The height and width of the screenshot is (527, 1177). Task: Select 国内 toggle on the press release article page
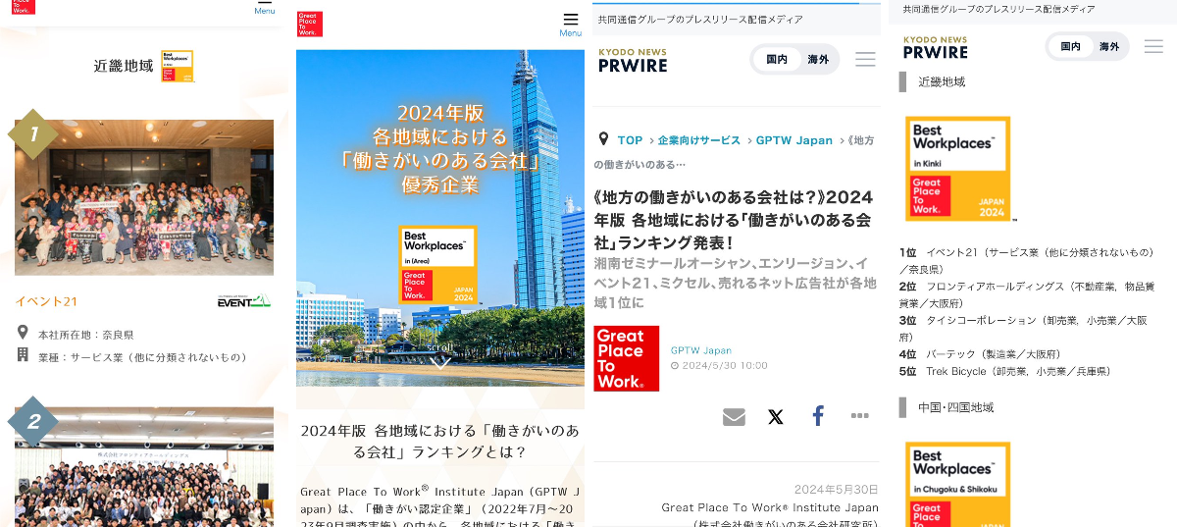tap(777, 59)
